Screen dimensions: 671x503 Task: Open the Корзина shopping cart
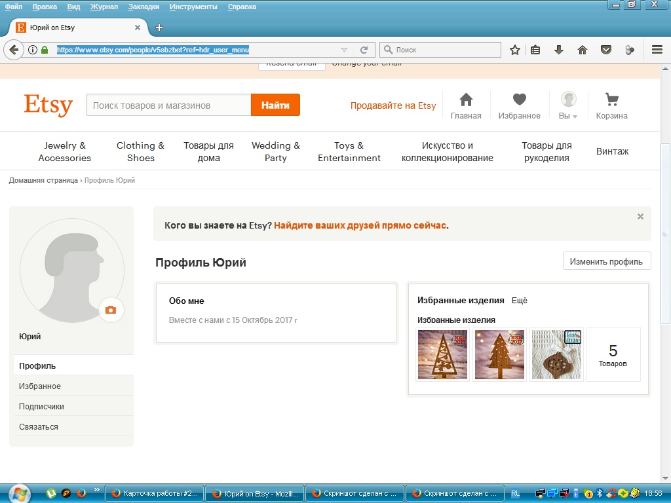tap(611, 105)
